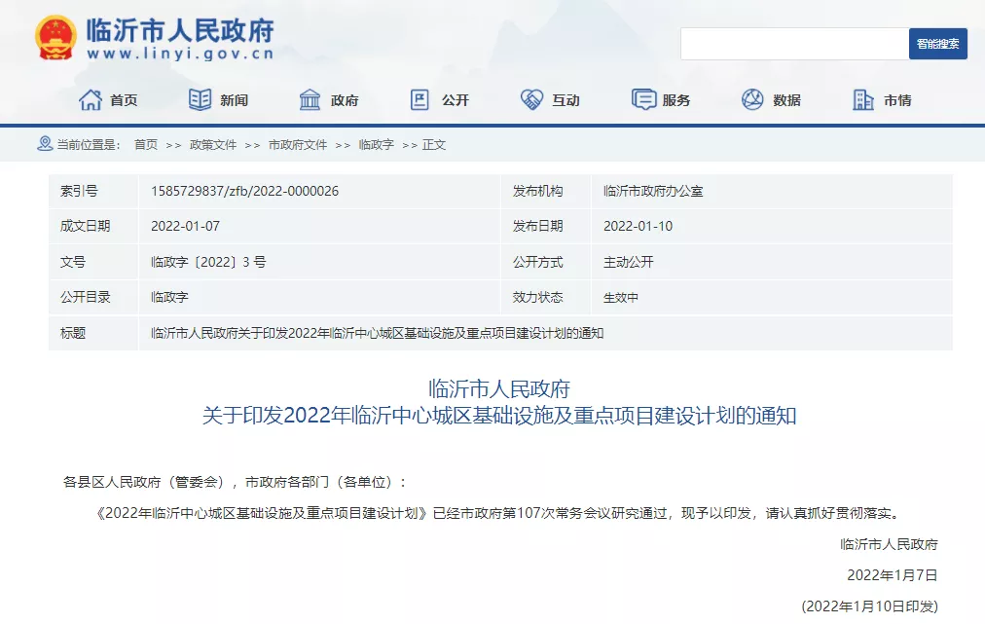Click the 临沂市人民政府 site title
The height and width of the screenshot is (624, 985).
180,30
